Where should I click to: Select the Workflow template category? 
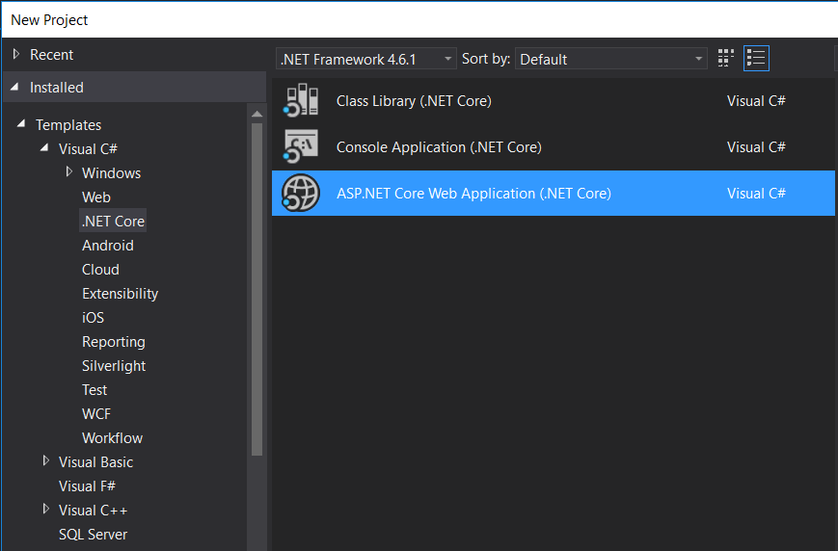pos(112,437)
